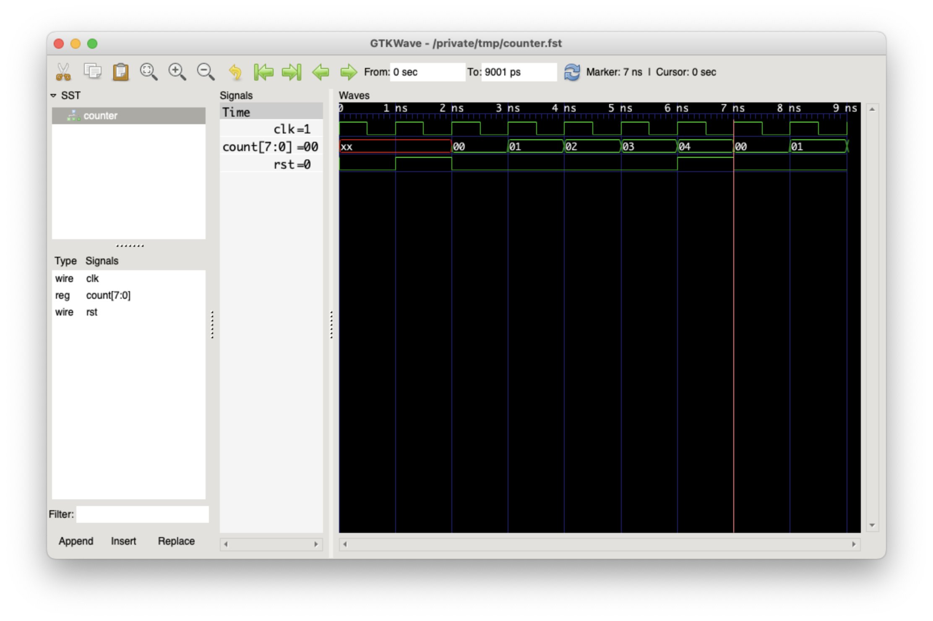Activate Zoom Fit on the waveform

click(148, 71)
